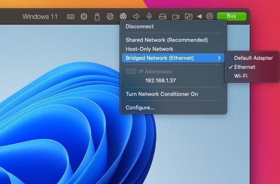The height and width of the screenshot is (184, 280).
Task: Expand the Bridged Network submenu chevron
Action: point(219,58)
